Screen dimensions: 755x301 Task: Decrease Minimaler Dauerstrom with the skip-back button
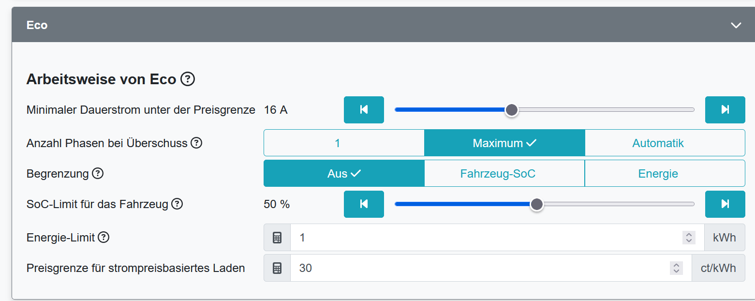pos(364,110)
